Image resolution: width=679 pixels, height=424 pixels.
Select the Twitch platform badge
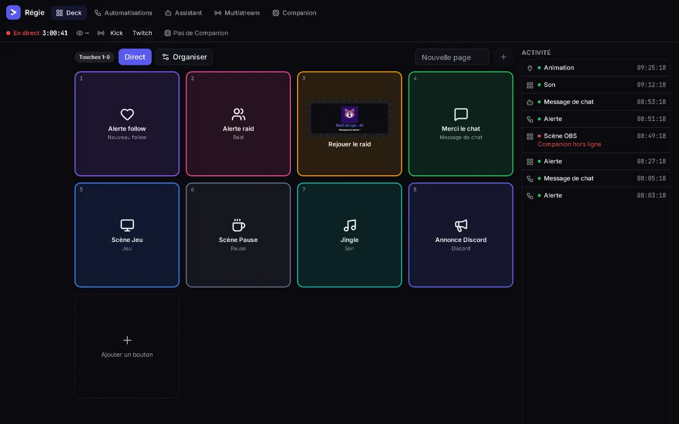[x=143, y=33]
